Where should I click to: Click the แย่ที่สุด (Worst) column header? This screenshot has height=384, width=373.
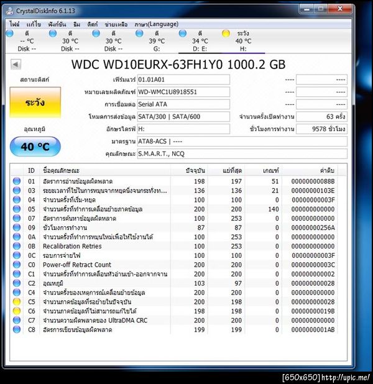coord(226,170)
